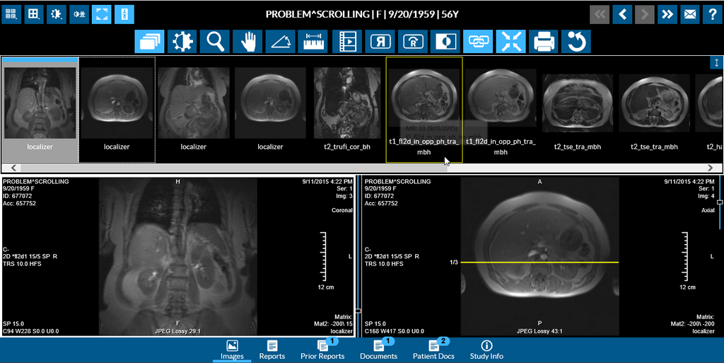Select the t2_trufi_cor_bh series thumbnail
The height and width of the screenshot is (363, 724).
click(x=347, y=104)
